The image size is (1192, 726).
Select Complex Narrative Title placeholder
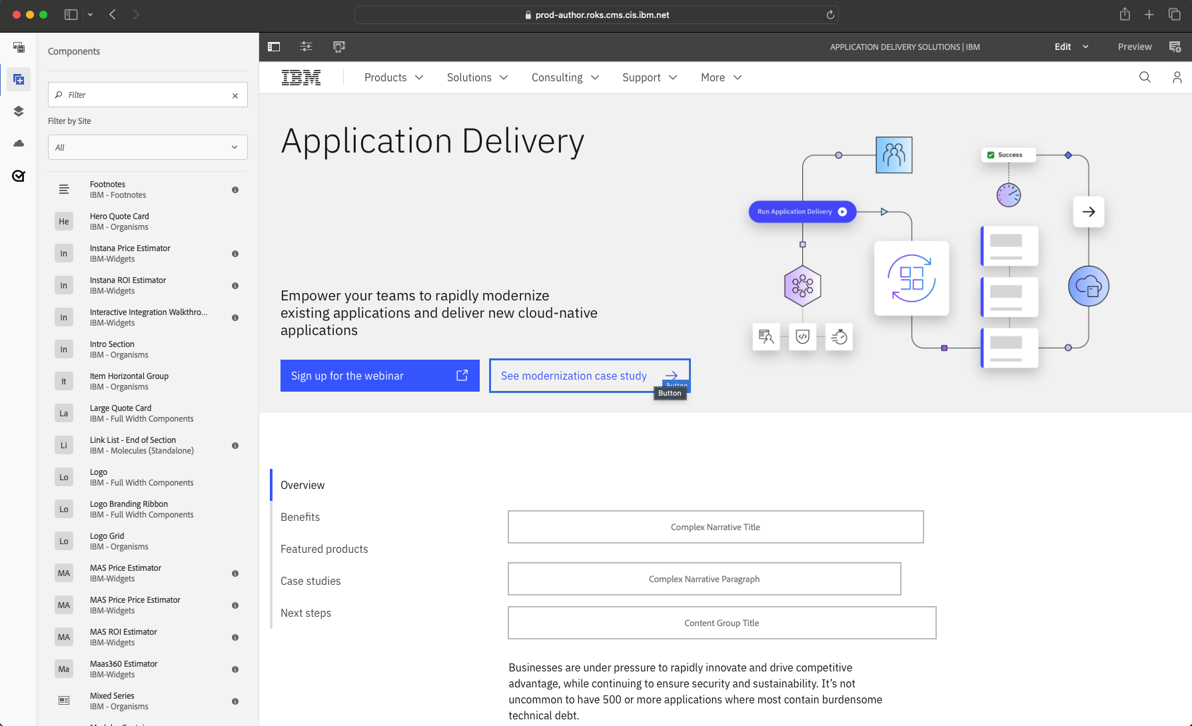[x=716, y=527]
